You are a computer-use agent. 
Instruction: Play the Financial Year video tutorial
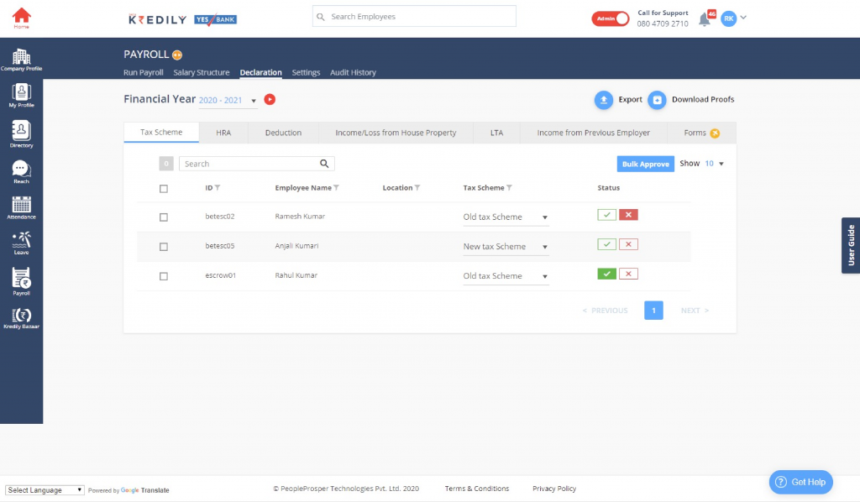tap(270, 99)
